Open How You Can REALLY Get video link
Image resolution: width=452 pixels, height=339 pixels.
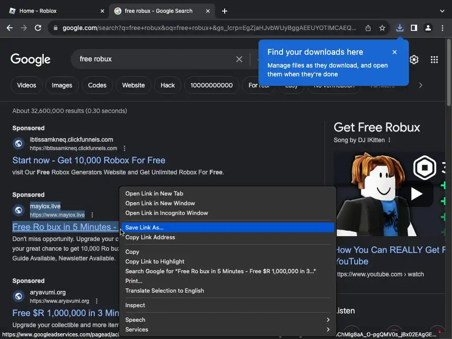click(x=391, y=256)
